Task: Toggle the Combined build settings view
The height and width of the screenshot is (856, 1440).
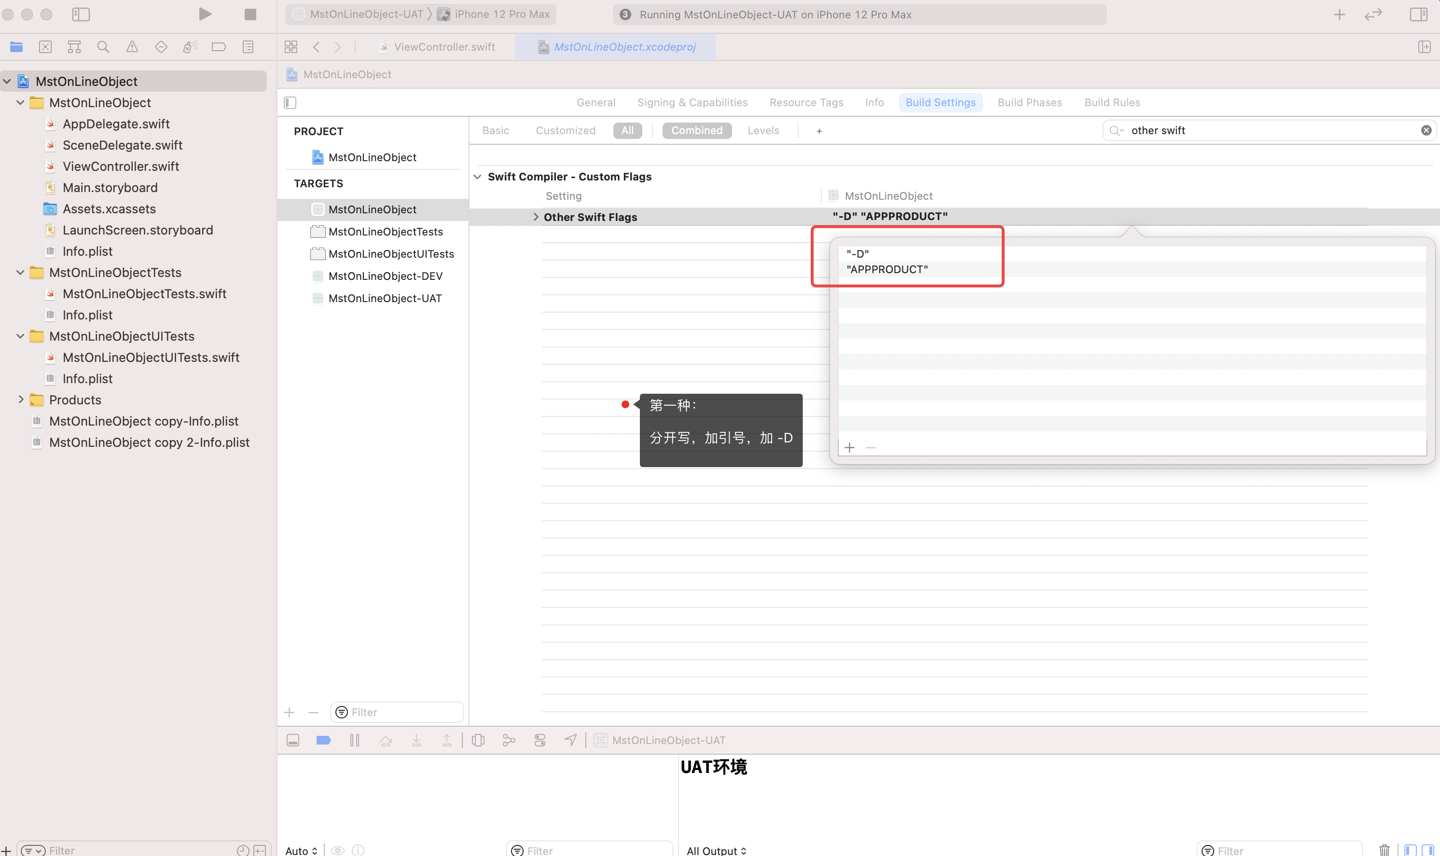Action: [x=696, y=130]
